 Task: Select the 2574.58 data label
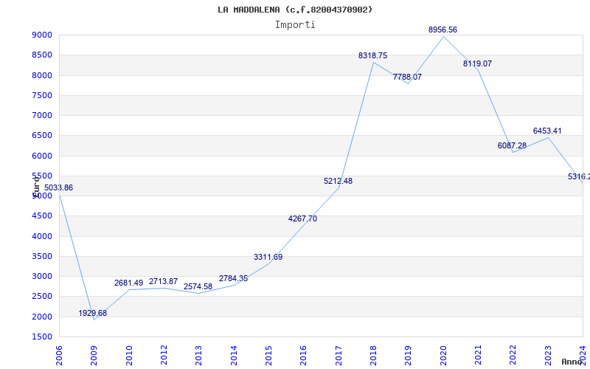(x=198, y=286)
